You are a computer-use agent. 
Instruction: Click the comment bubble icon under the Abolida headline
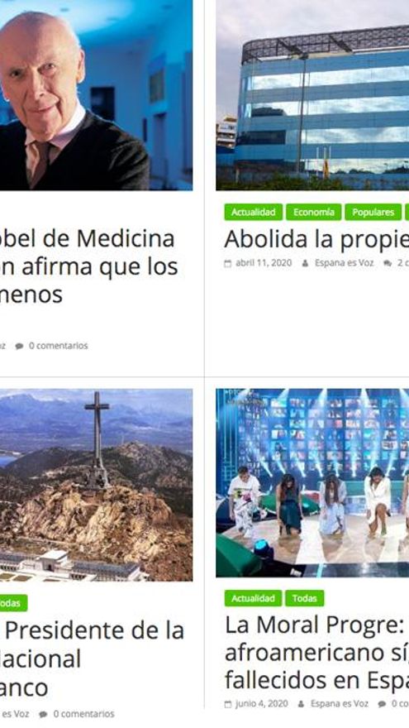coord(388,263)
